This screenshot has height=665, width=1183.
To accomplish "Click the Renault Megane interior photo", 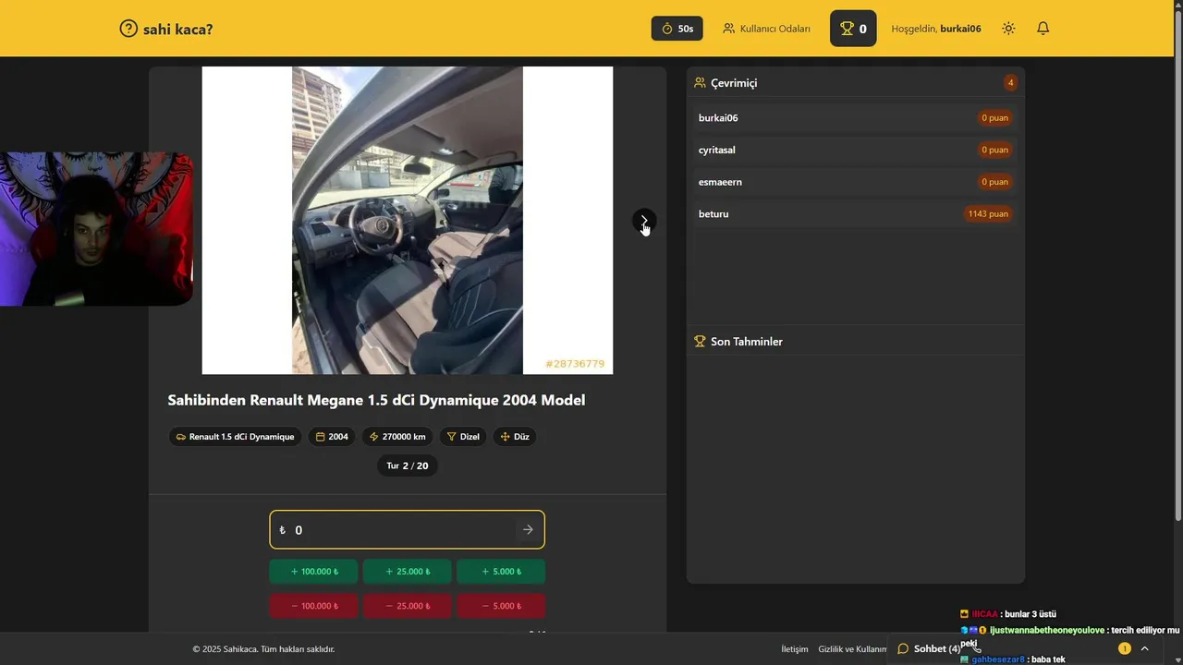I will [x=408, y=220].
